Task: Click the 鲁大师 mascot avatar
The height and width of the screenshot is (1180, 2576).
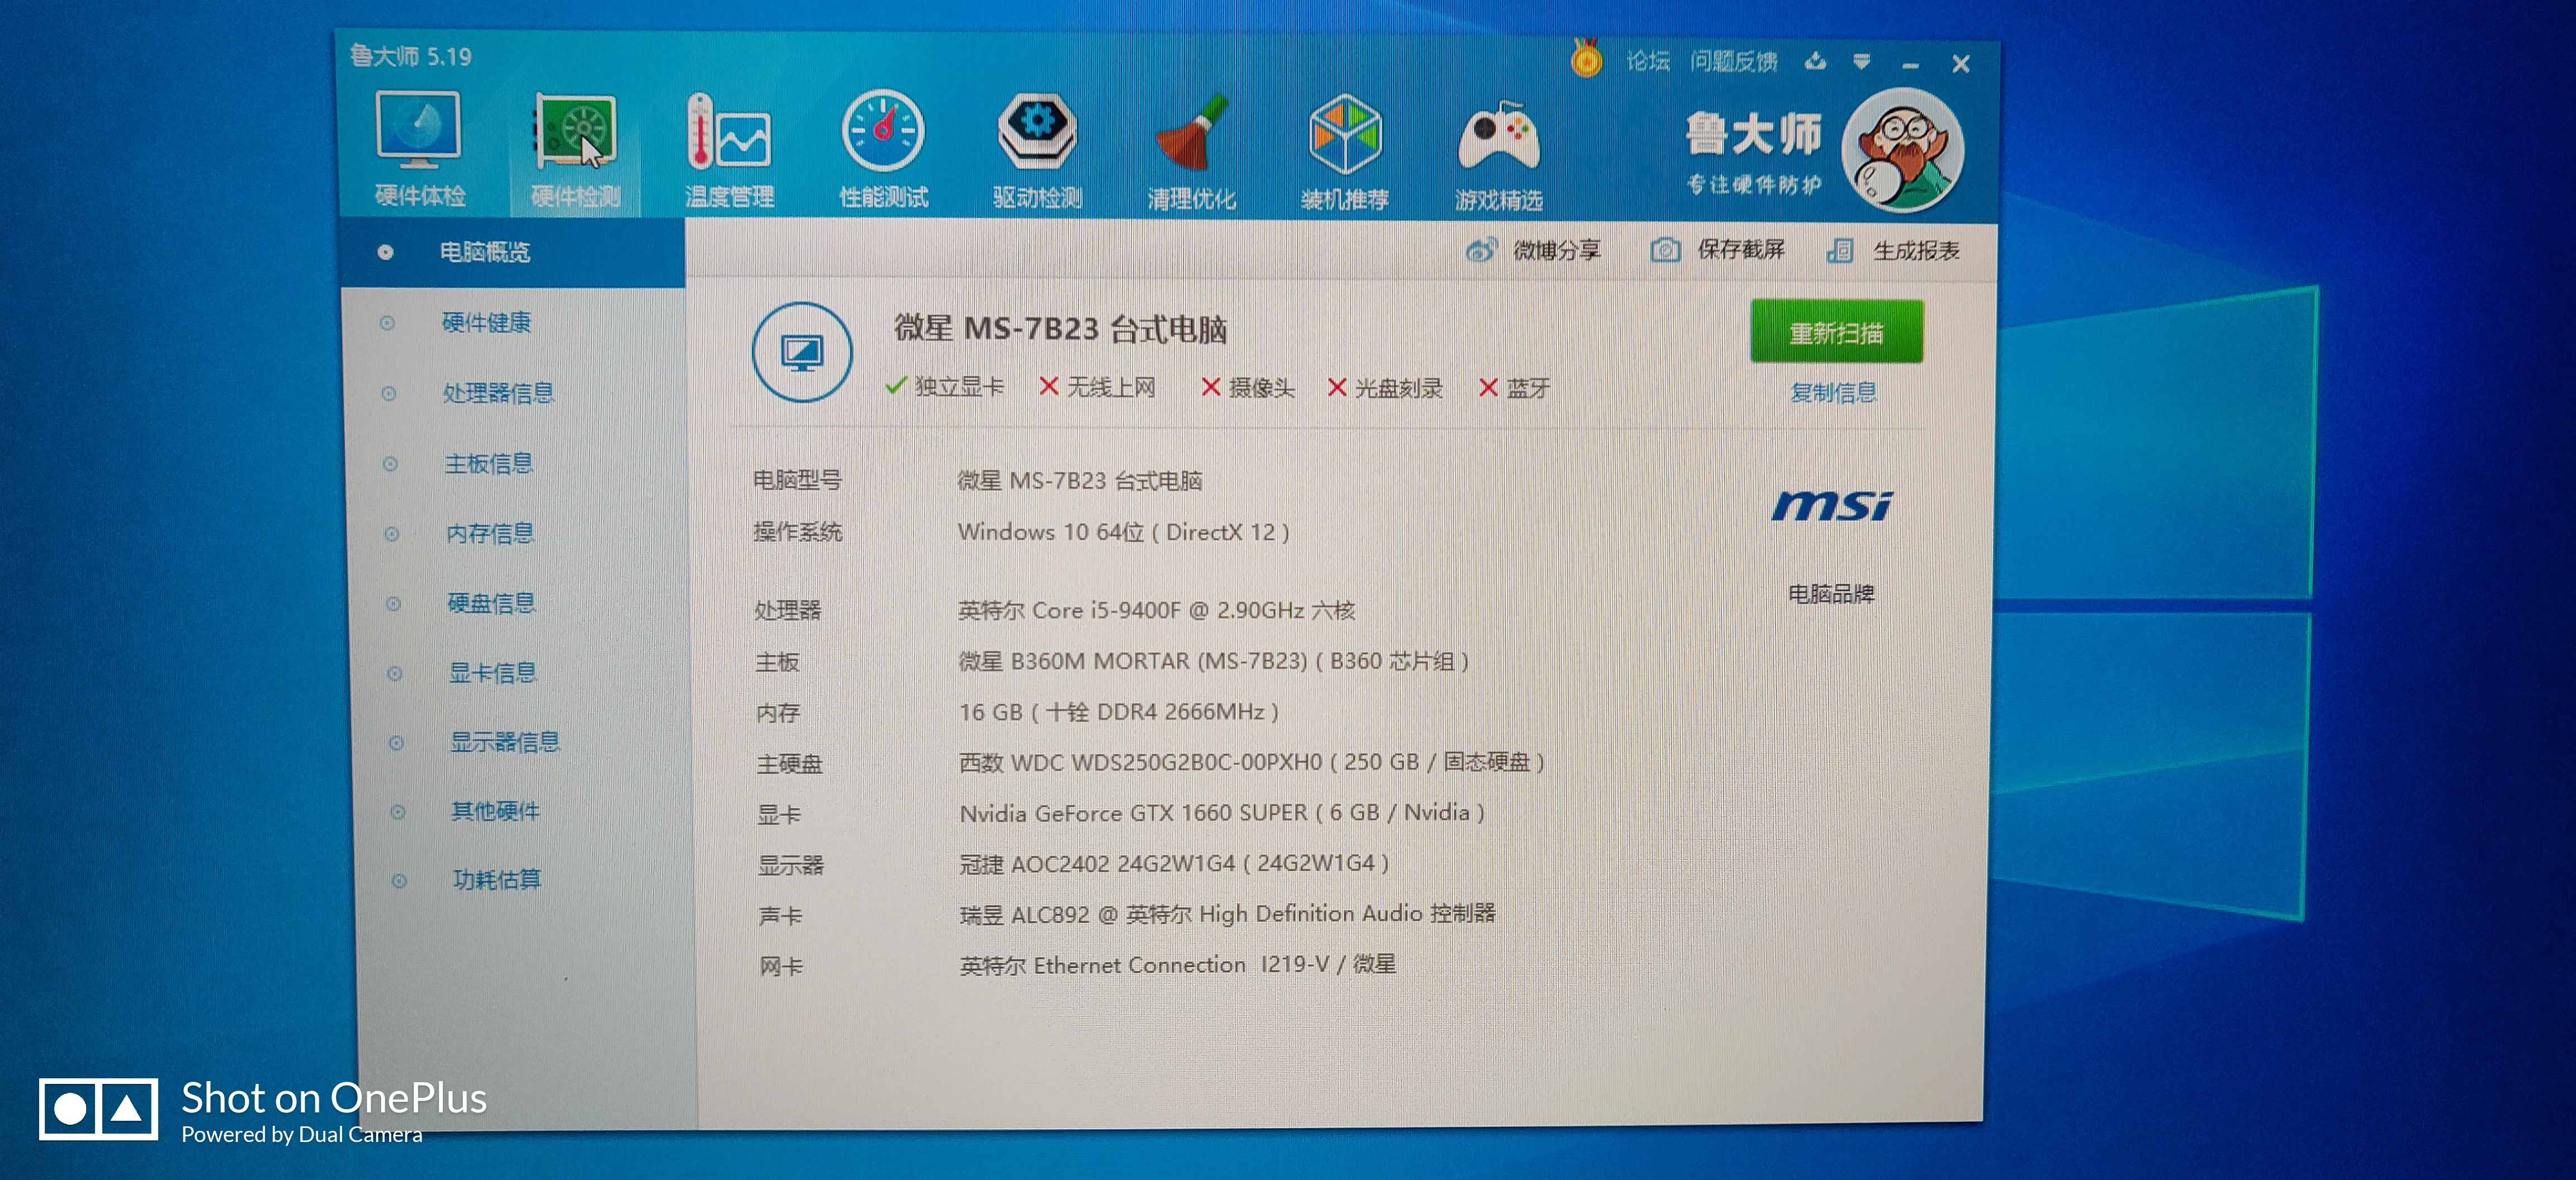Action: point(1903,151)
